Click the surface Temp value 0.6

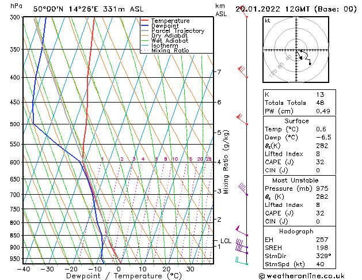[x=321, y=129]
